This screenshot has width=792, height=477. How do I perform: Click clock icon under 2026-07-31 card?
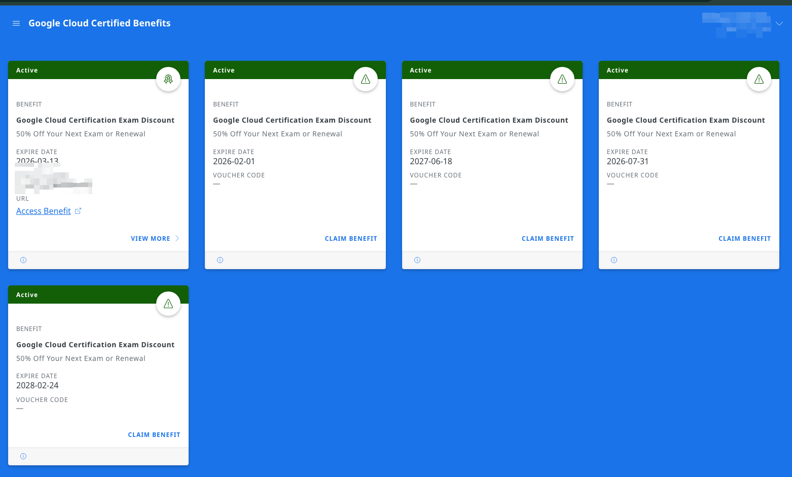point(614,260)
